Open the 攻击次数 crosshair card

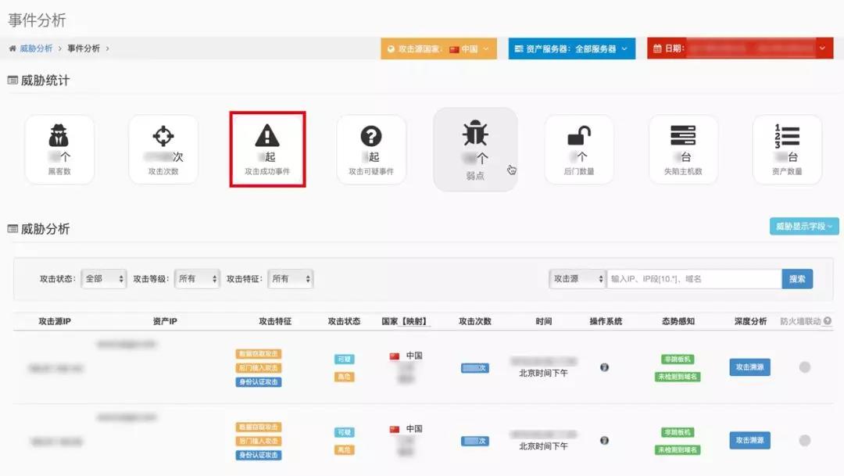pyautogui.click(x=163, y=149)
